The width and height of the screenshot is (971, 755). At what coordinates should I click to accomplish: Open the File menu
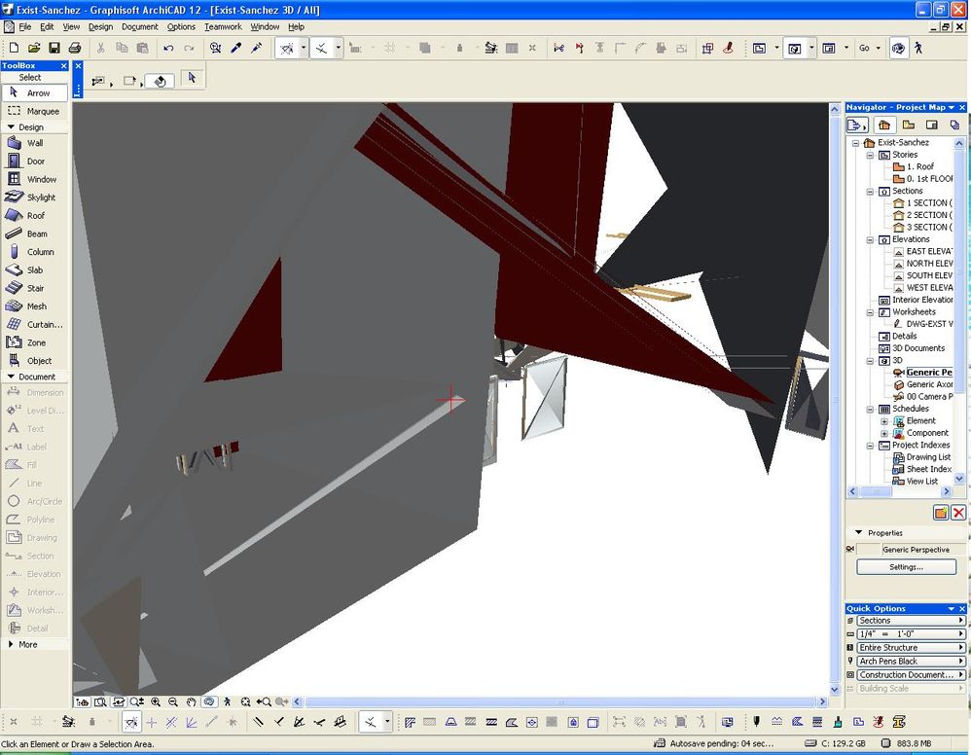point(24,26)
